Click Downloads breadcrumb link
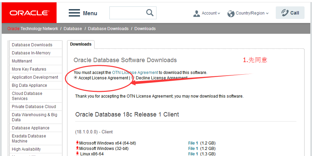The height and width of the screenshot is (156, 312). (145, 29)
